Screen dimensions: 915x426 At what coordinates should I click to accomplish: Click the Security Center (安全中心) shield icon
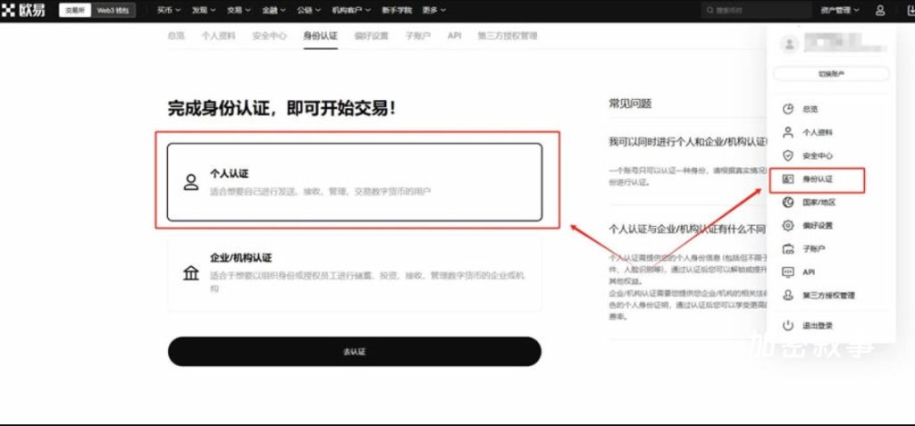pos(788,155)
